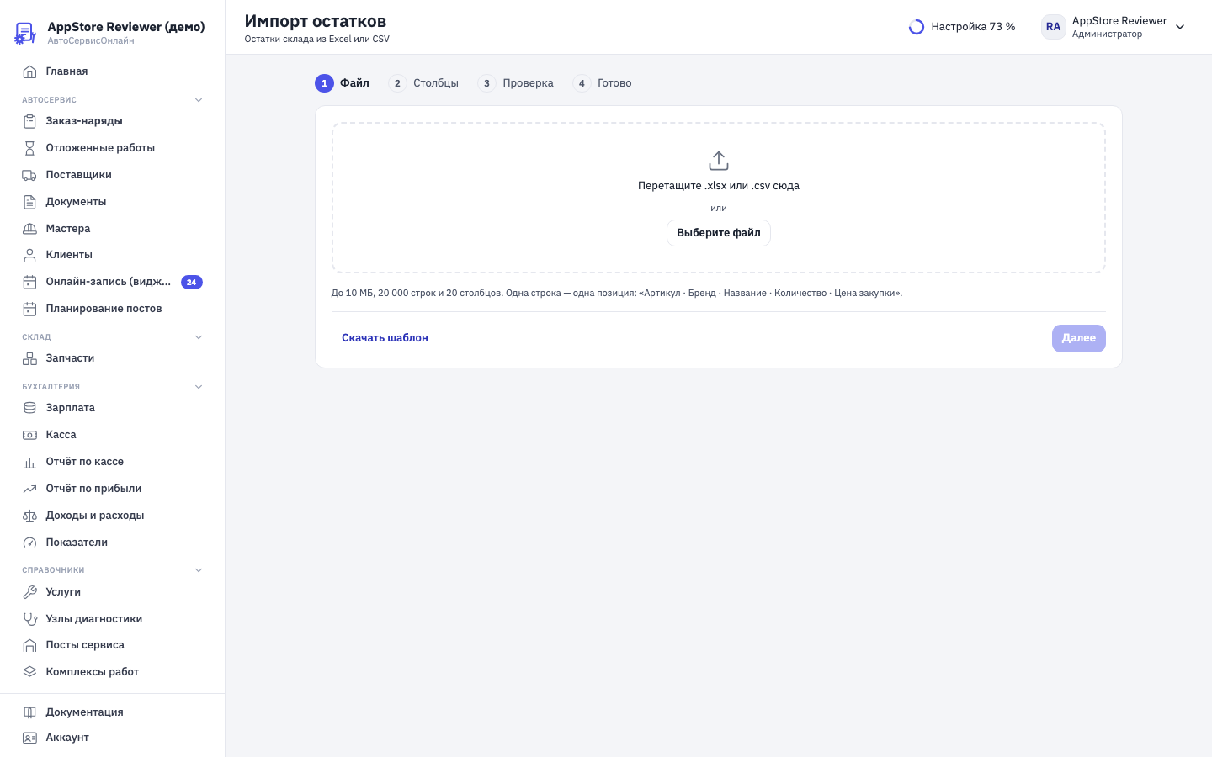Click the document icon beside Документы

(29, 202)
